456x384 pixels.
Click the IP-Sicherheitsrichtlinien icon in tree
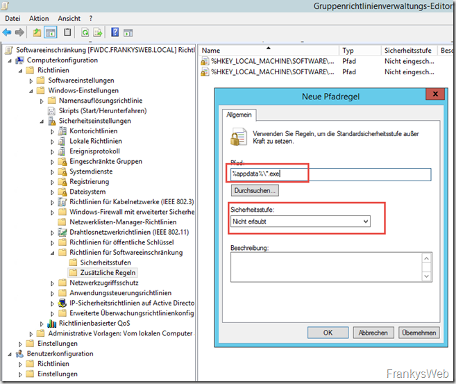[63, 303]
